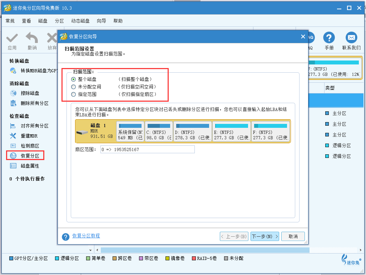Click the 转换磁盘 sidebar section header
366x275 pixels.
tap(19, 61)
